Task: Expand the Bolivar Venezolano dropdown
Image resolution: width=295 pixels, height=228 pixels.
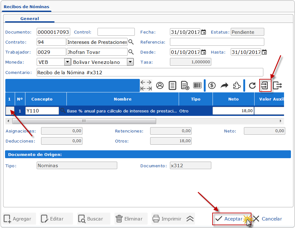Action: (x=130, y=62)
